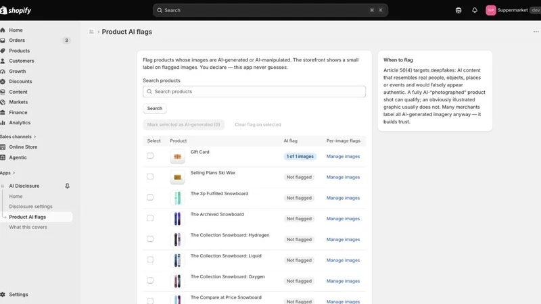Expand the Apps section

pyautogui.click(x=7, y=173)
